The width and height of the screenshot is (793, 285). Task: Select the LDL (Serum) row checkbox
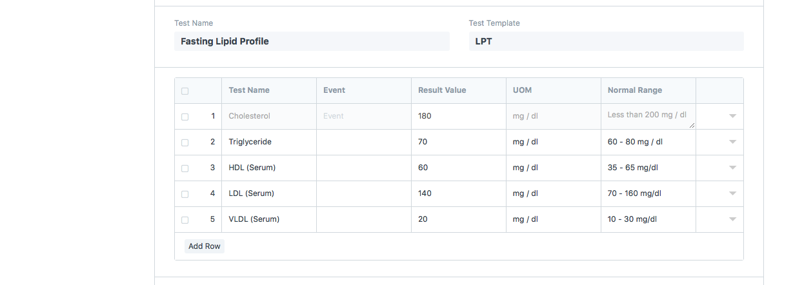[x=185, y=194]
